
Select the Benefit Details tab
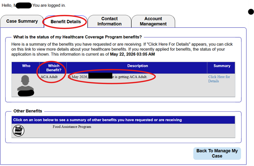(66, 22)
